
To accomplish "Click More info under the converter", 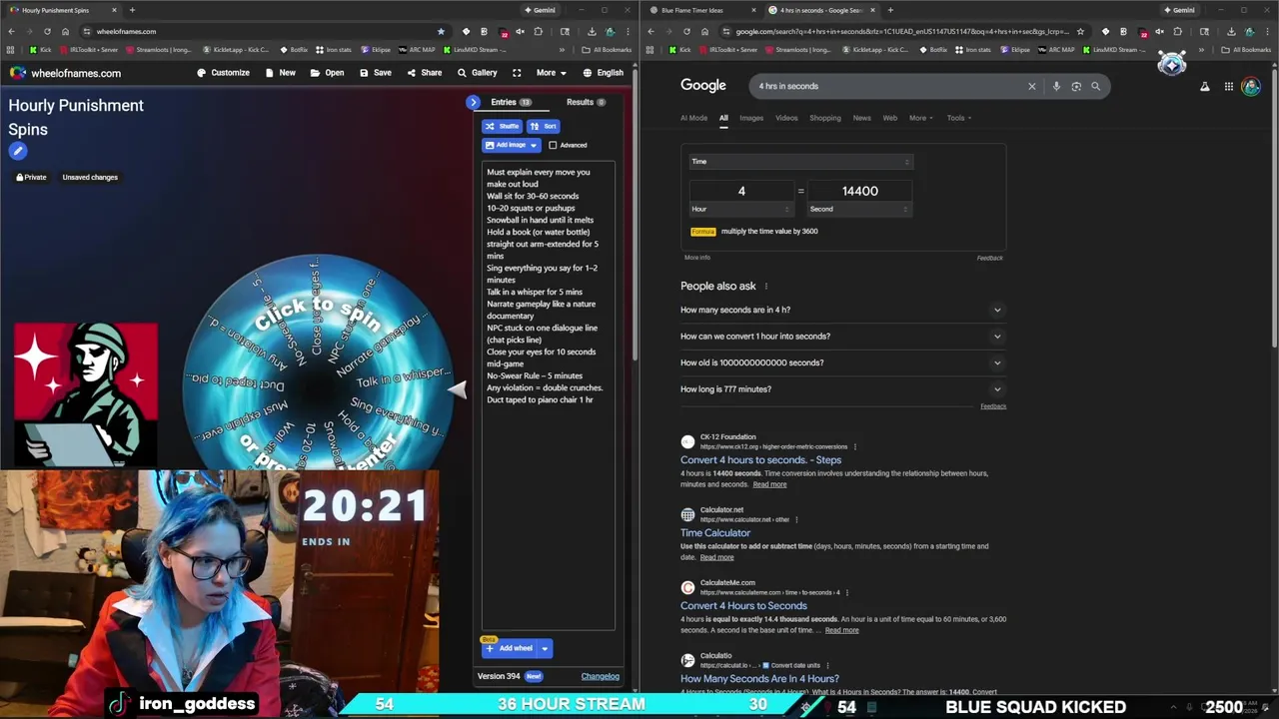I will pyautogui.click(x=697, y=258).
